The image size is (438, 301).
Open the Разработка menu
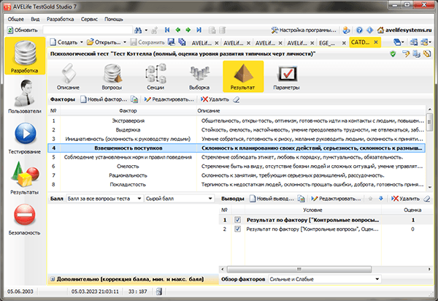pyautogui.click(x=61, y=19)
